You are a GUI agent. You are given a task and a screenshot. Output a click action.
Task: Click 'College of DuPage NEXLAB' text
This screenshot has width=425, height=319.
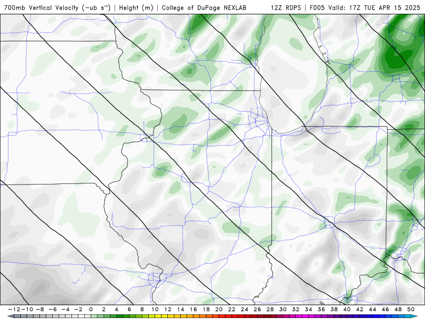pyautogui.click(x=204, y=7)
